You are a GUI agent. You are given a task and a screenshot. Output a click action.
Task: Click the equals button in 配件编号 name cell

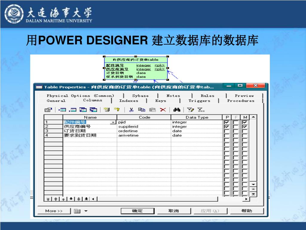pyautogui.click(x=113, y=122)
